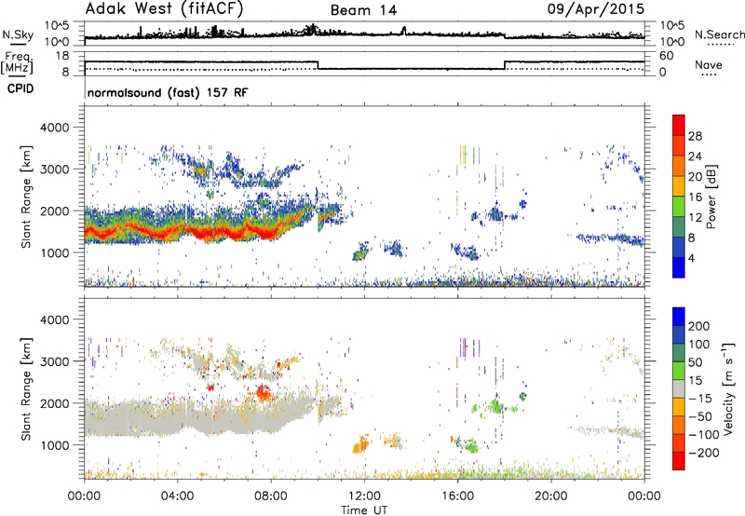Image resolution: width=745 pixels, height=516 pixels.
Task: Click '1000' on the velocity panel range axis
Action: pyautogui.click(x=54, y=445)
